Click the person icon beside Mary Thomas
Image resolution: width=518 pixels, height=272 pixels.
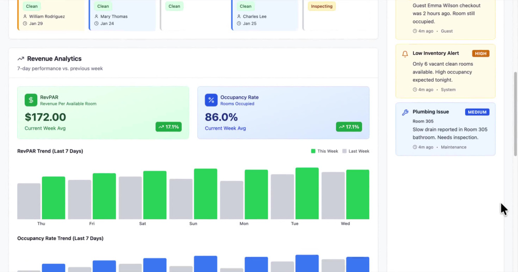tap(96, 16)
